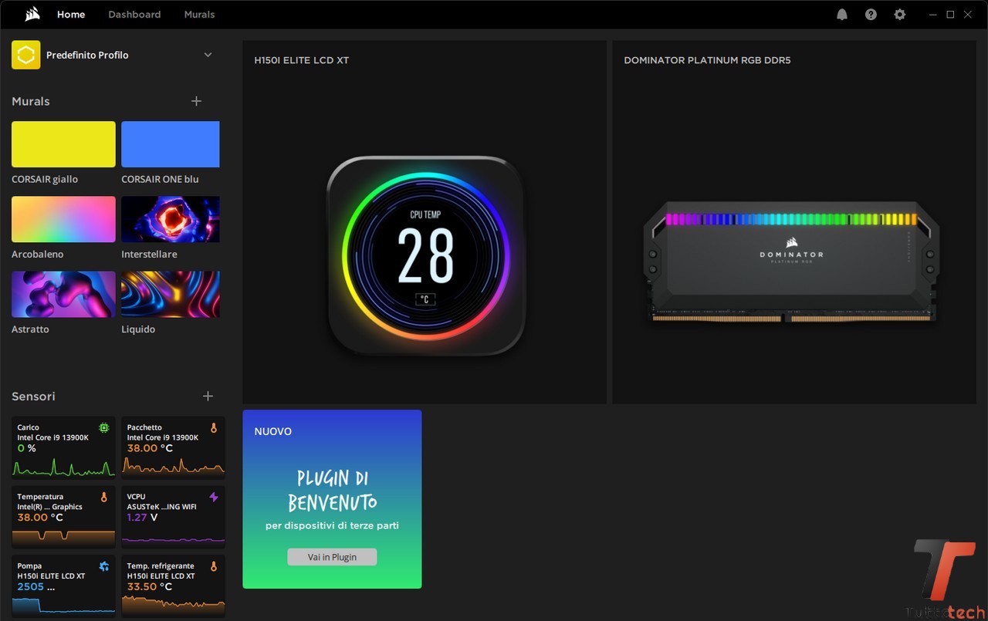Add a new sensor with plus icon
The image size is (988, 621).
208,396
